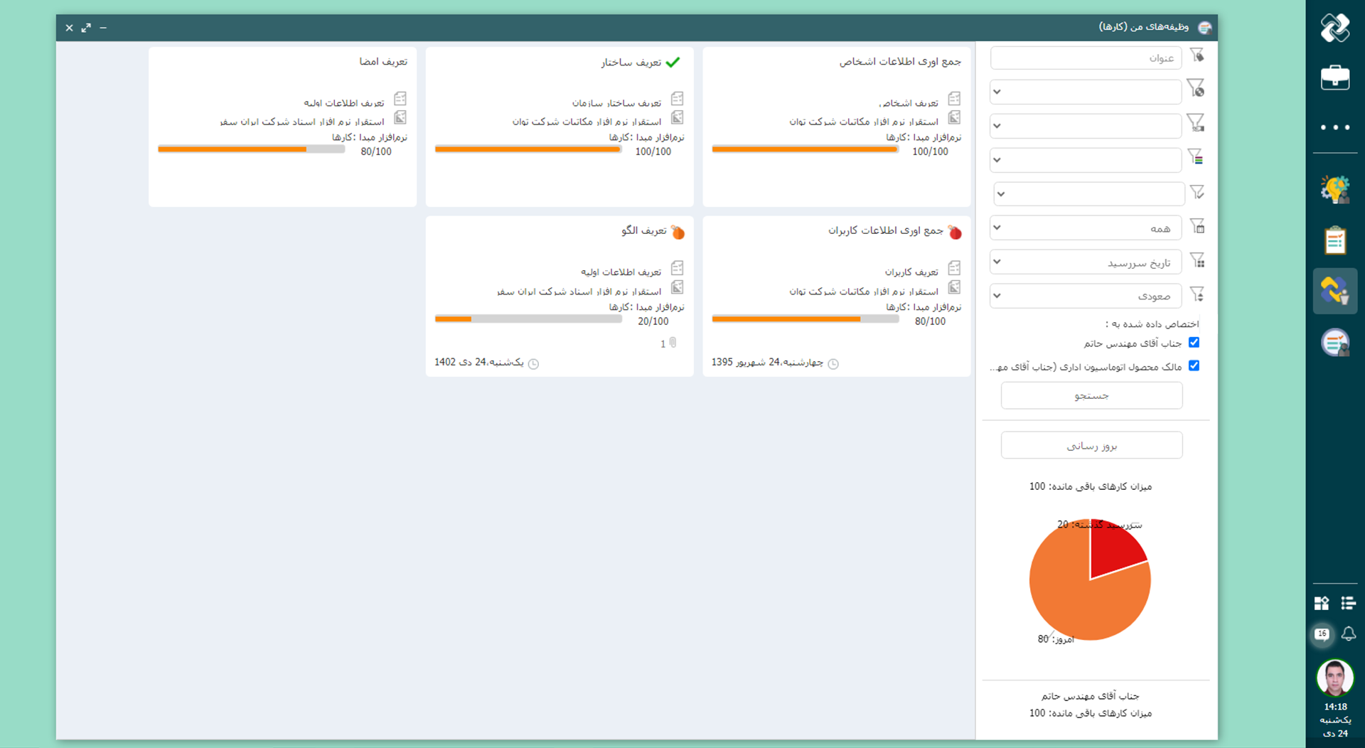This screenshot has height=748, width=1365.
Task: Open the جمع اوری اطلاعات کاربران task card
Action: pyautogui.click(x=885, y=231)
